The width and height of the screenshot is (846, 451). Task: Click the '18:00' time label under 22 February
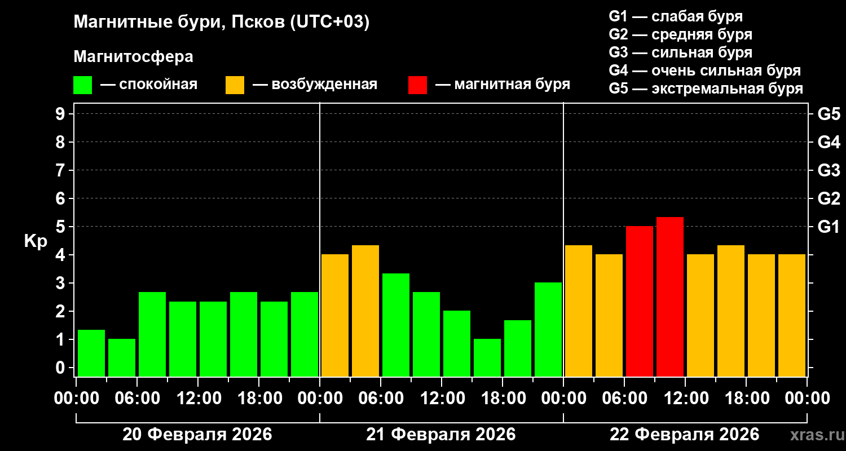click(x=746, y=398)
